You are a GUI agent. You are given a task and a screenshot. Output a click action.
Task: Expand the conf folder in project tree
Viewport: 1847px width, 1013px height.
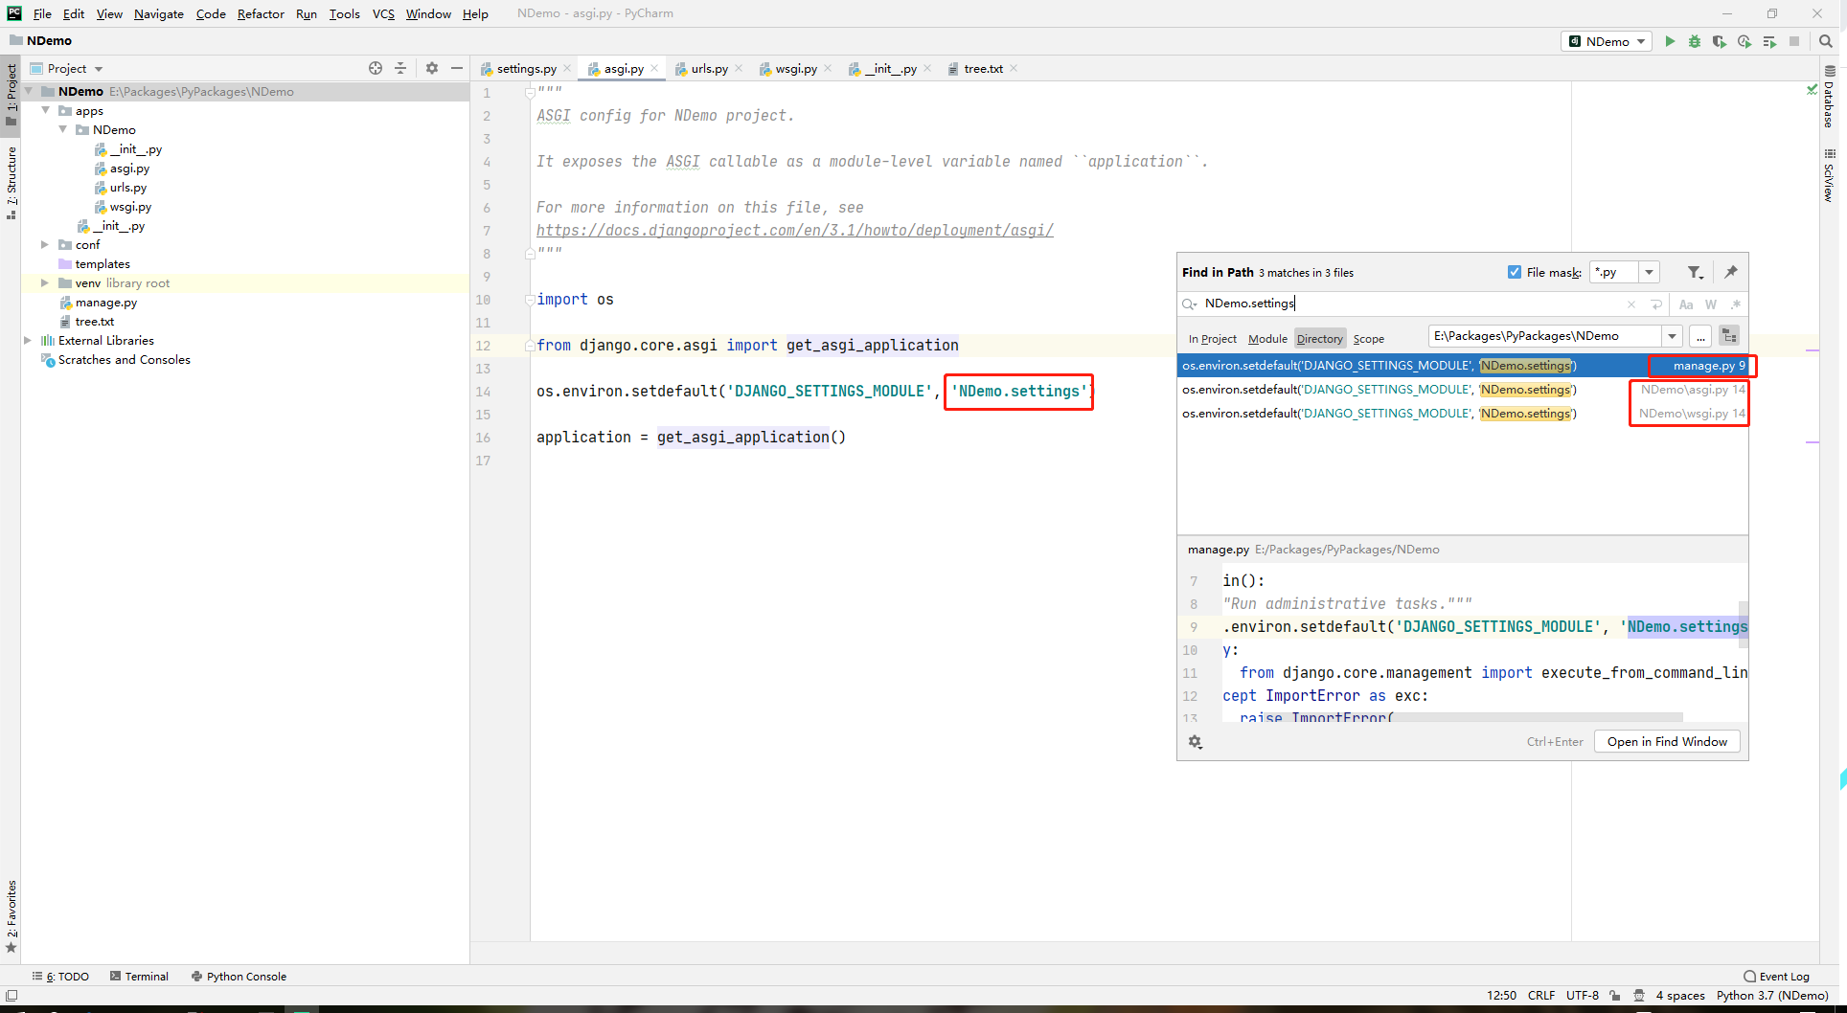point(45,245)
